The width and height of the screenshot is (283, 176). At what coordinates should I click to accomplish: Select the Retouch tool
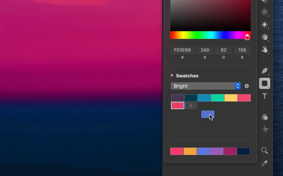264,49
